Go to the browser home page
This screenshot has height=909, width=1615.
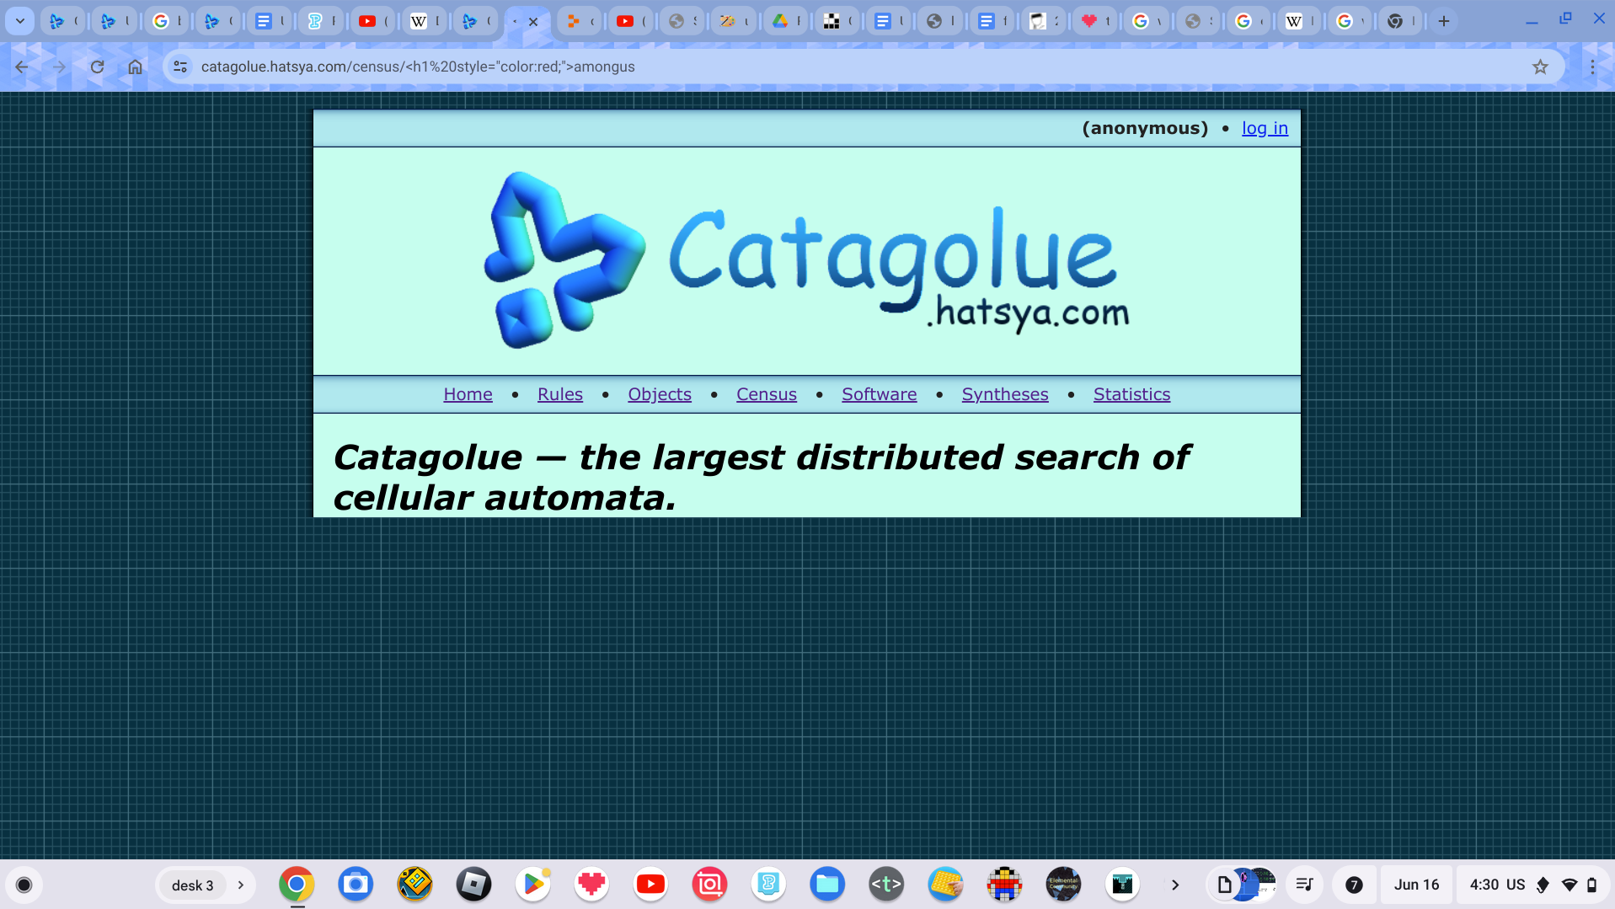[x=135, y=67]
